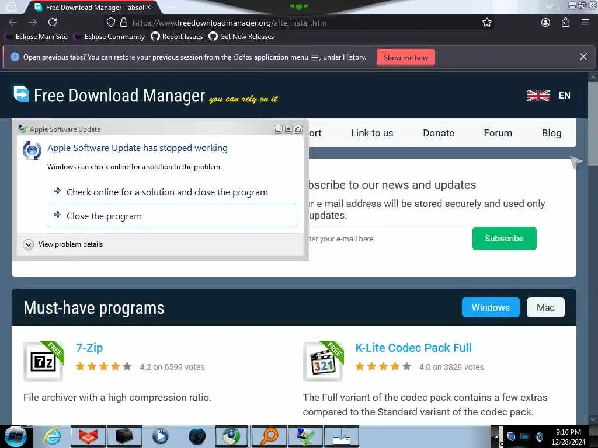
Task: Click the 7-Zip star rating
Action: 103,366
